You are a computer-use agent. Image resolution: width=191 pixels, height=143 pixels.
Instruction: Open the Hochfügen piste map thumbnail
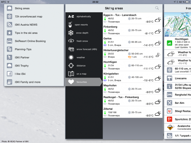178,25
